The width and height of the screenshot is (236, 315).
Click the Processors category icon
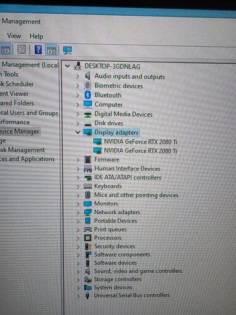point(87,238)
